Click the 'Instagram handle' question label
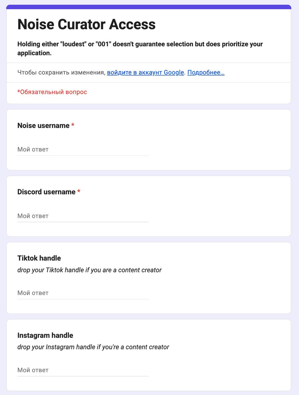The height and width of the screenshot is (395, 299). pyautogui.click(x=45, y=335)
